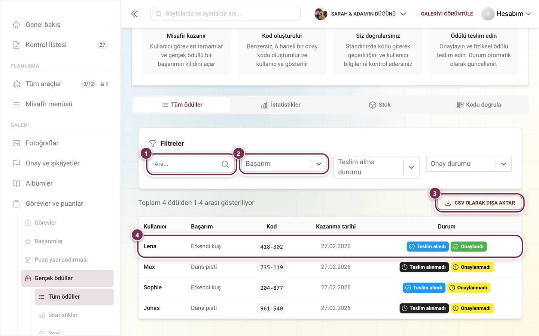Click the home icon next to Genel bakış

pos(16,25)
